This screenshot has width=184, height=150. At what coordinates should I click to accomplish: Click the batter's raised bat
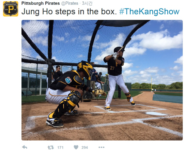tap(125, 45)
